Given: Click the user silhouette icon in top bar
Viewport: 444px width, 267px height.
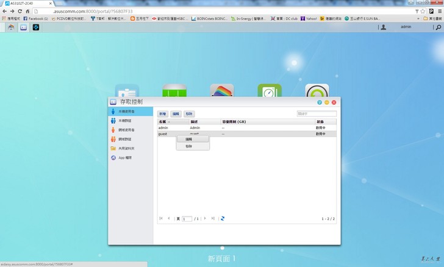Looking at the screenshot, I should [x=384, y=27].
